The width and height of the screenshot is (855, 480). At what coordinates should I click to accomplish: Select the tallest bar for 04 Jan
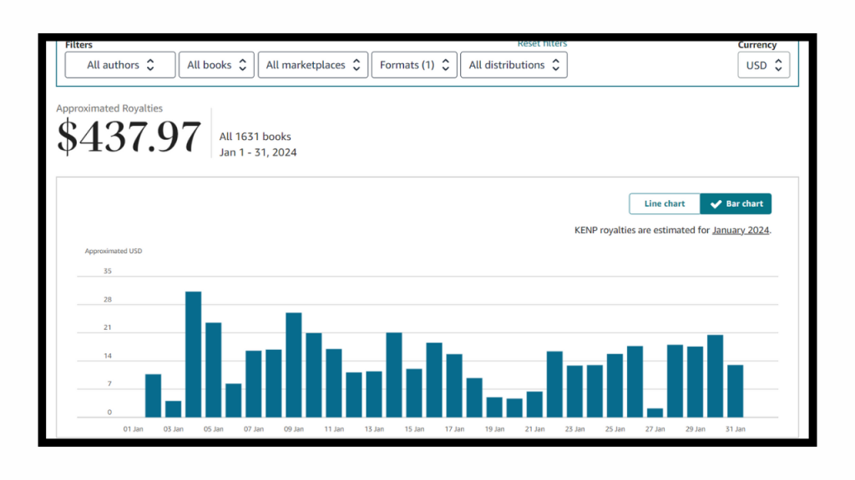pos(193,354)
